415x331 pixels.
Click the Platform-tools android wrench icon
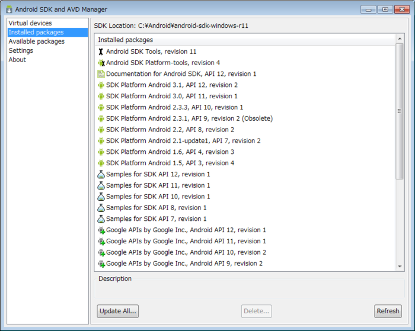coord(101,63)
